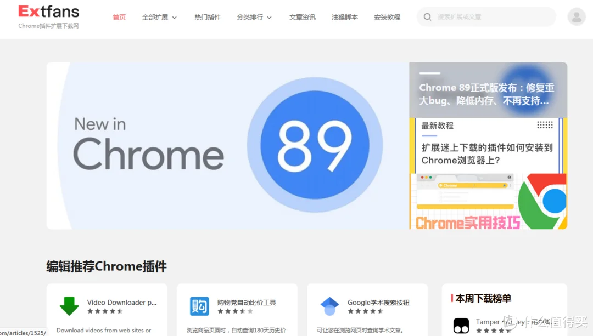Open 购物党自动比价工具 extension
Image resolution: width=593 pixels, height=336 pixels.
(247, 303)
